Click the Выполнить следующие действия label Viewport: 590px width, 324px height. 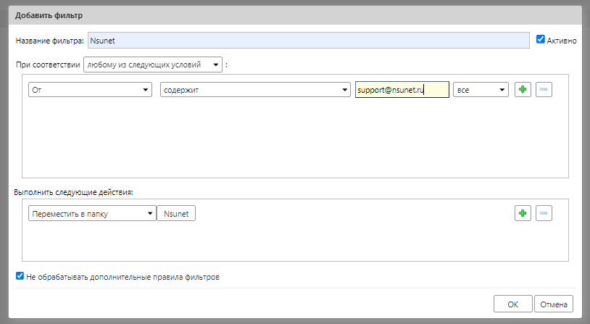tap(73, 192)
